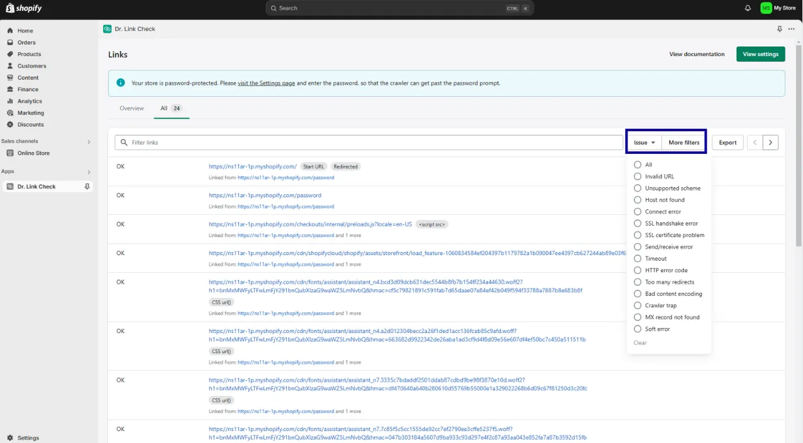Collapse the Issue filter dropdown

(645, 143)
